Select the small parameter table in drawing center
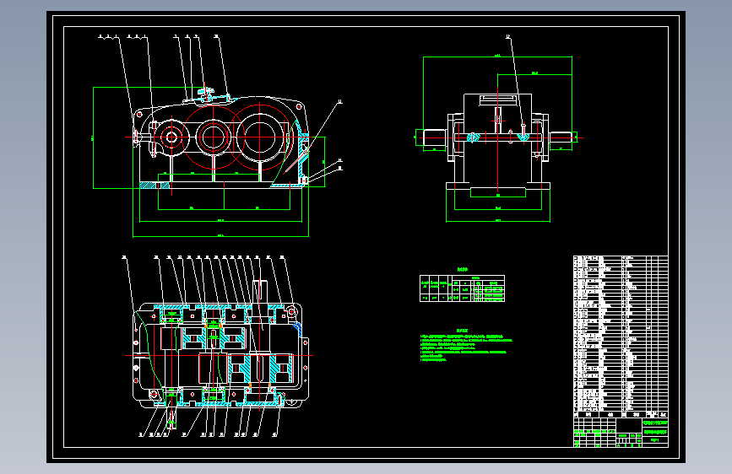 (x=462, y=288)
